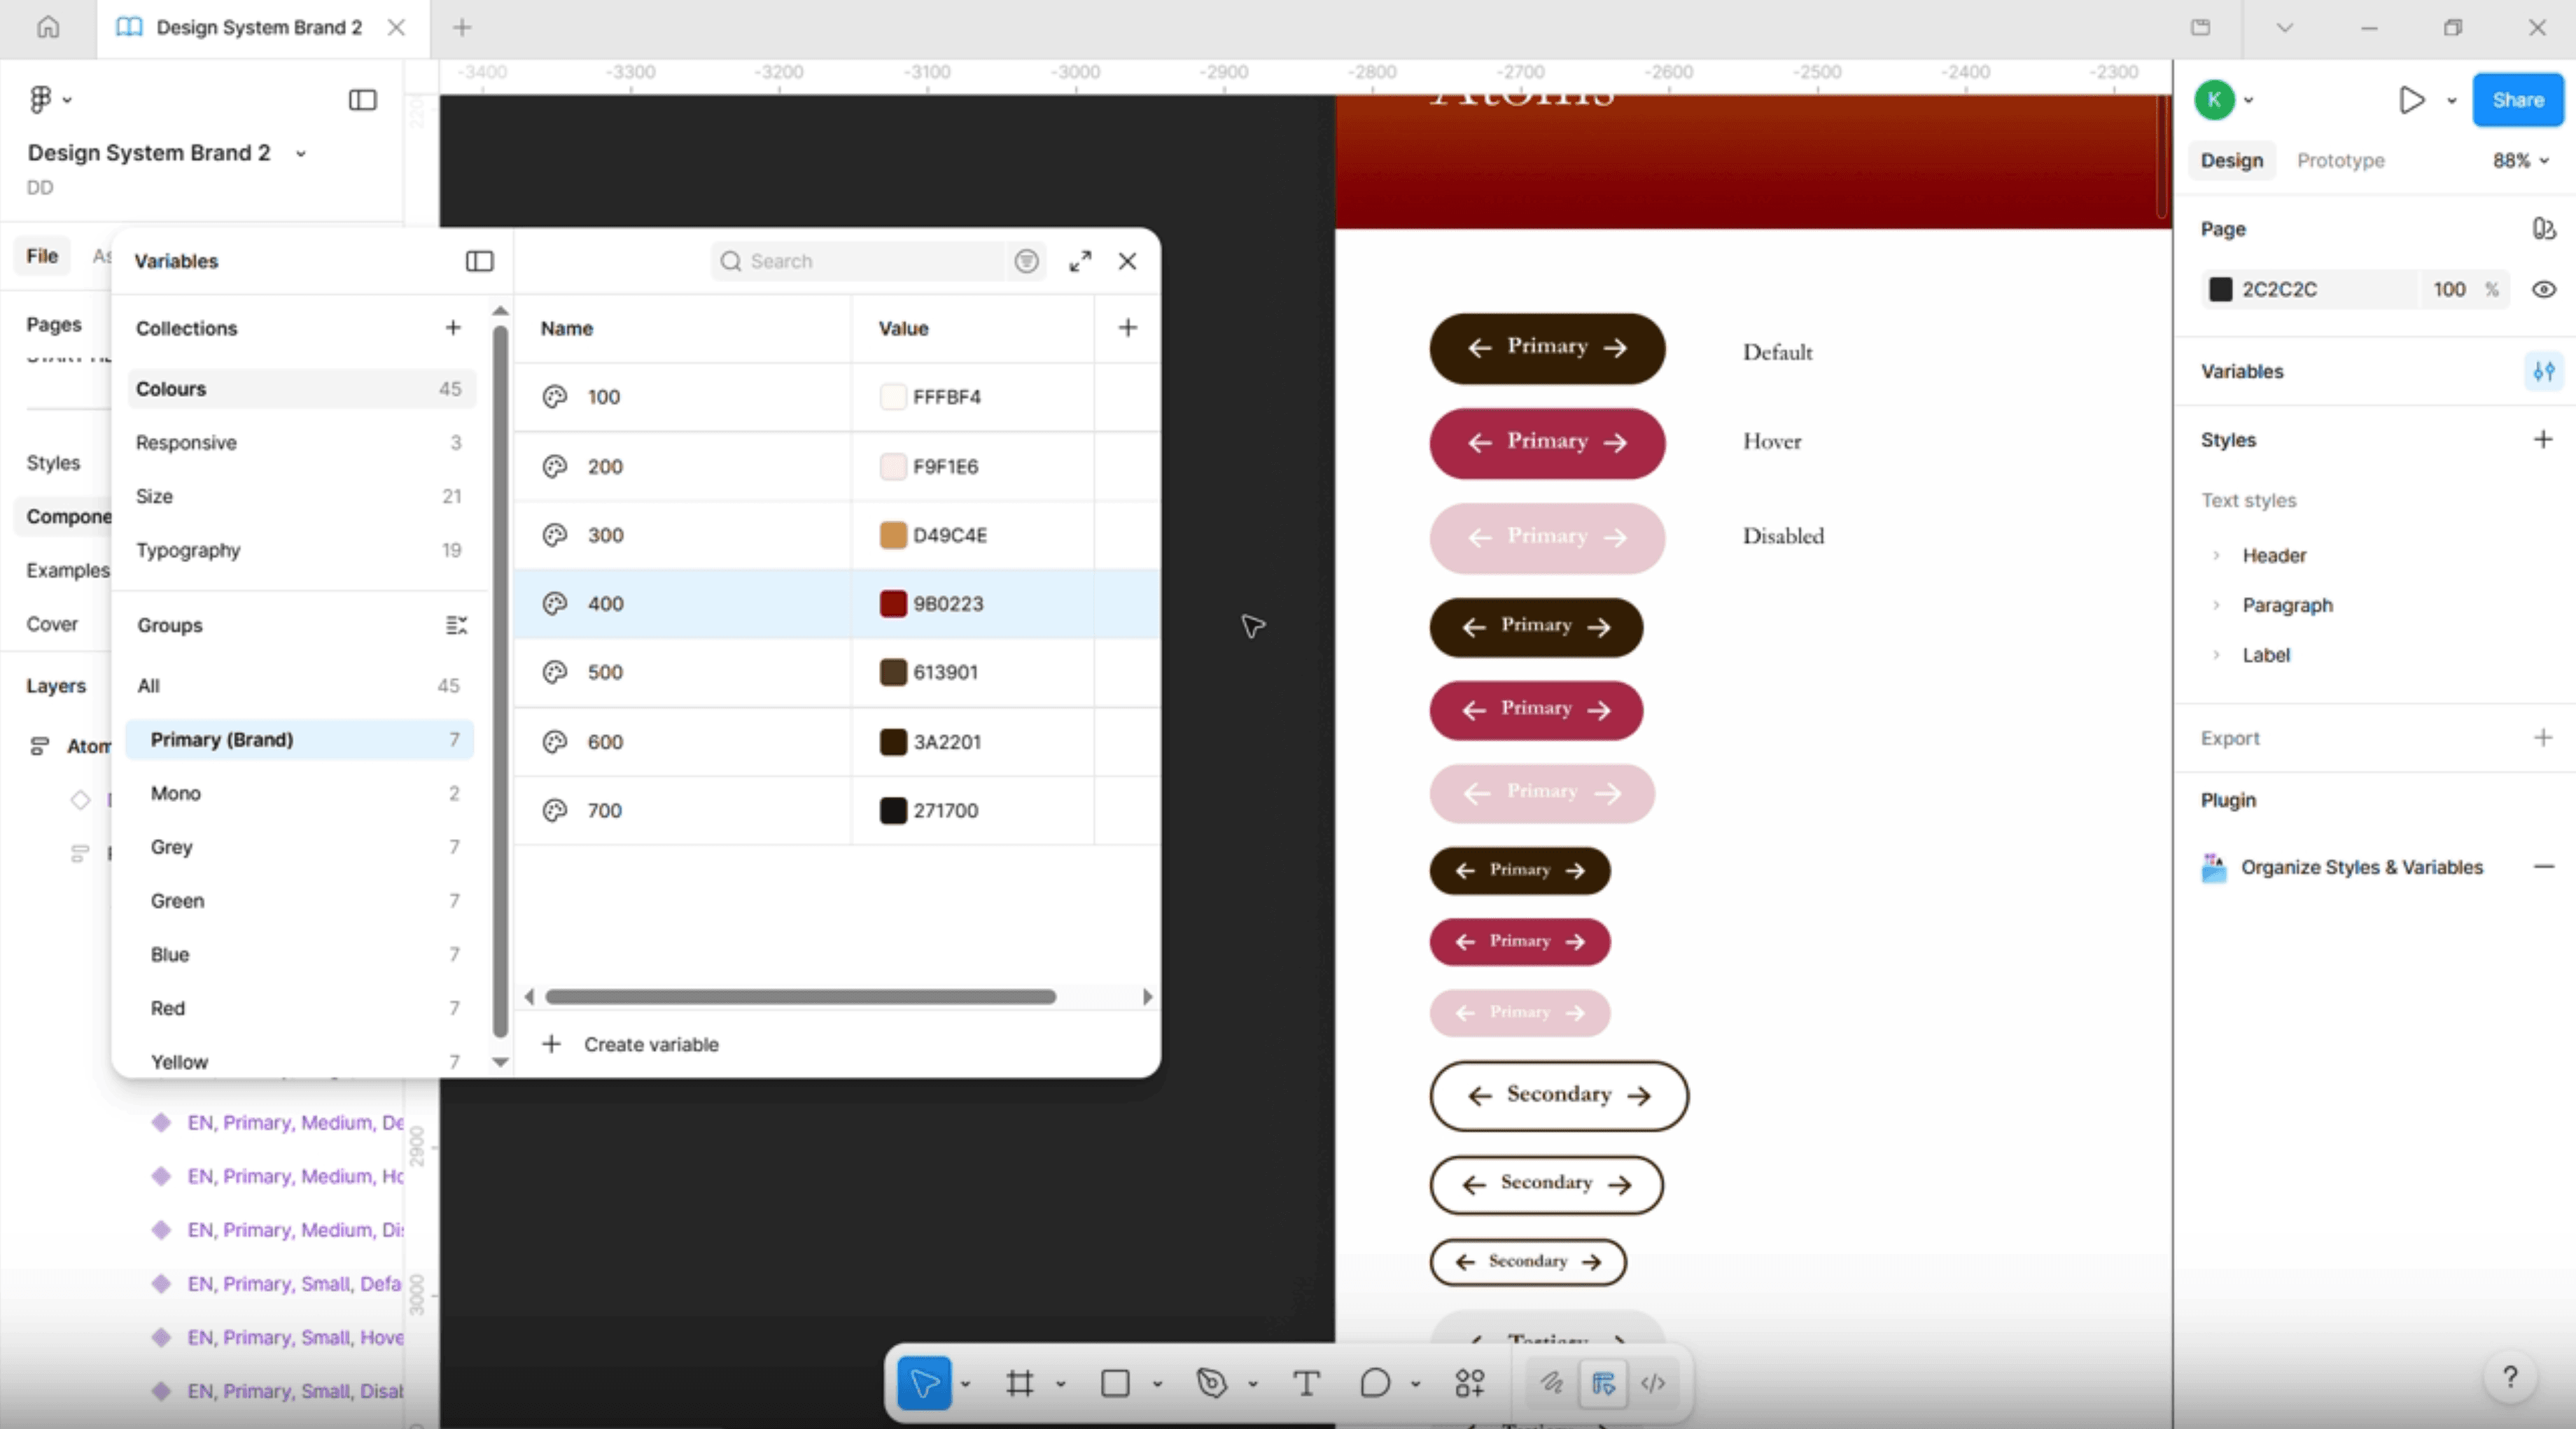The height and width of the screenshot is (1429, 2576).
Task: Open the Actions components tool
Action: (x=1469, y=1383)
